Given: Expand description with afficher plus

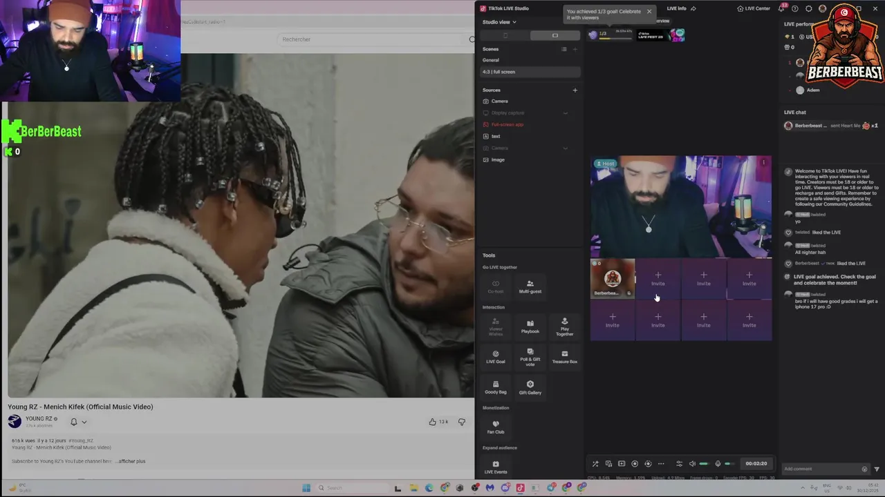Looking at the screenshot, I should click(131, 461).
